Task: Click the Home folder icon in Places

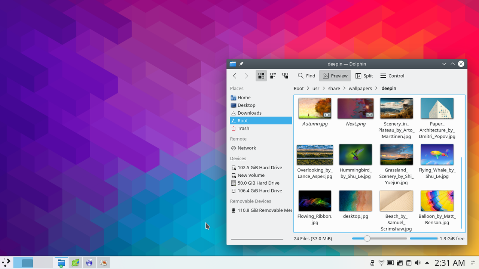Action: (x=234, y=98)
